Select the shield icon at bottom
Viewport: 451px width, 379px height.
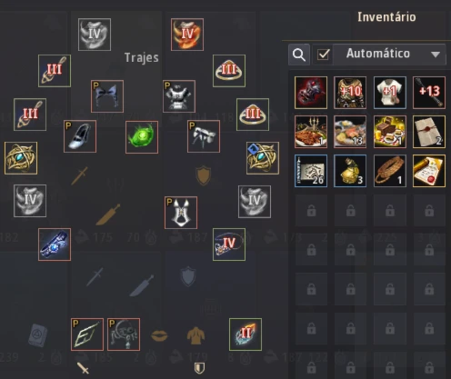(x=199, y=368)
